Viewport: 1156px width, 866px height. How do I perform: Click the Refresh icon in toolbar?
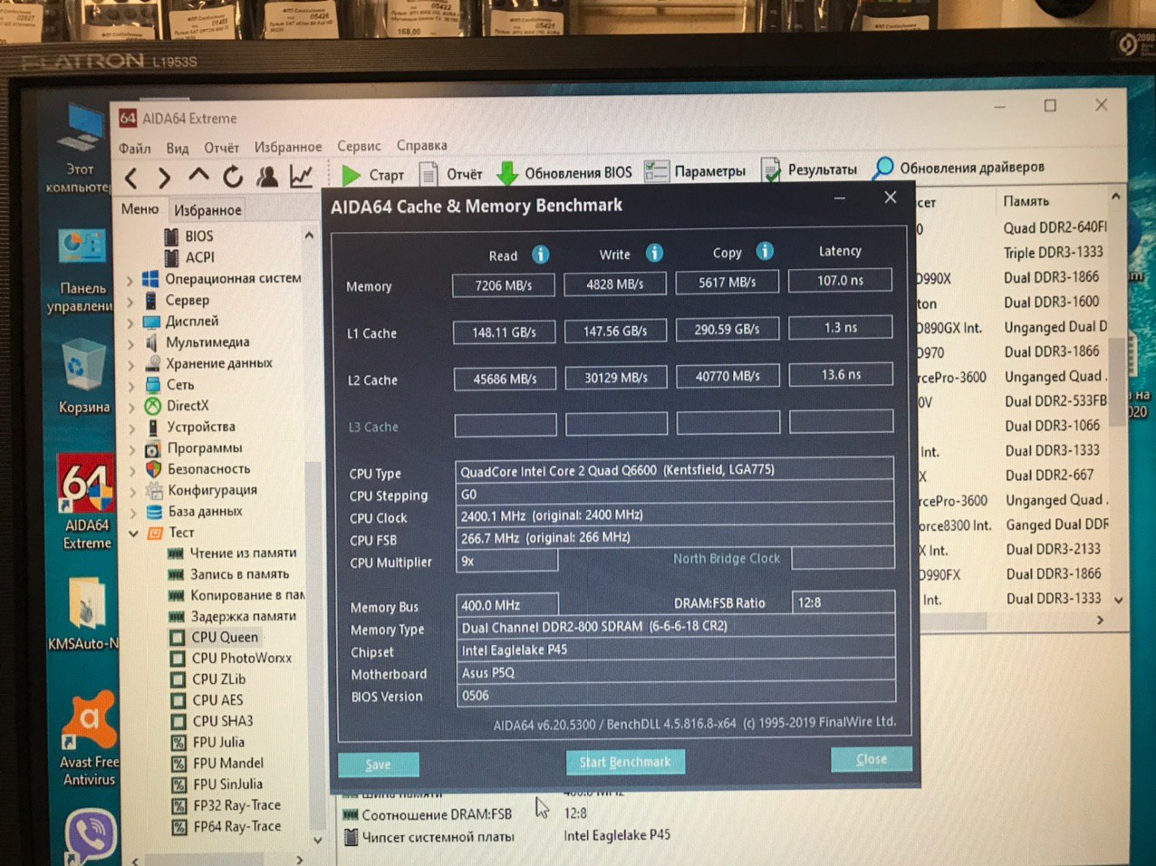click(x=233, y=177)
